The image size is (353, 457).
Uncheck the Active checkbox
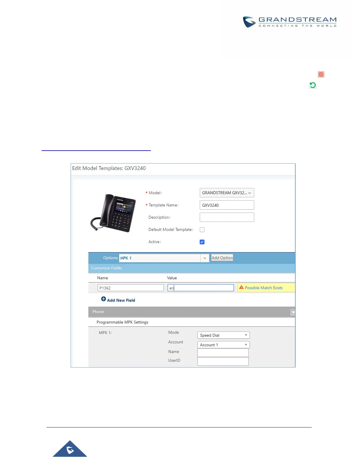pos(202,242)
